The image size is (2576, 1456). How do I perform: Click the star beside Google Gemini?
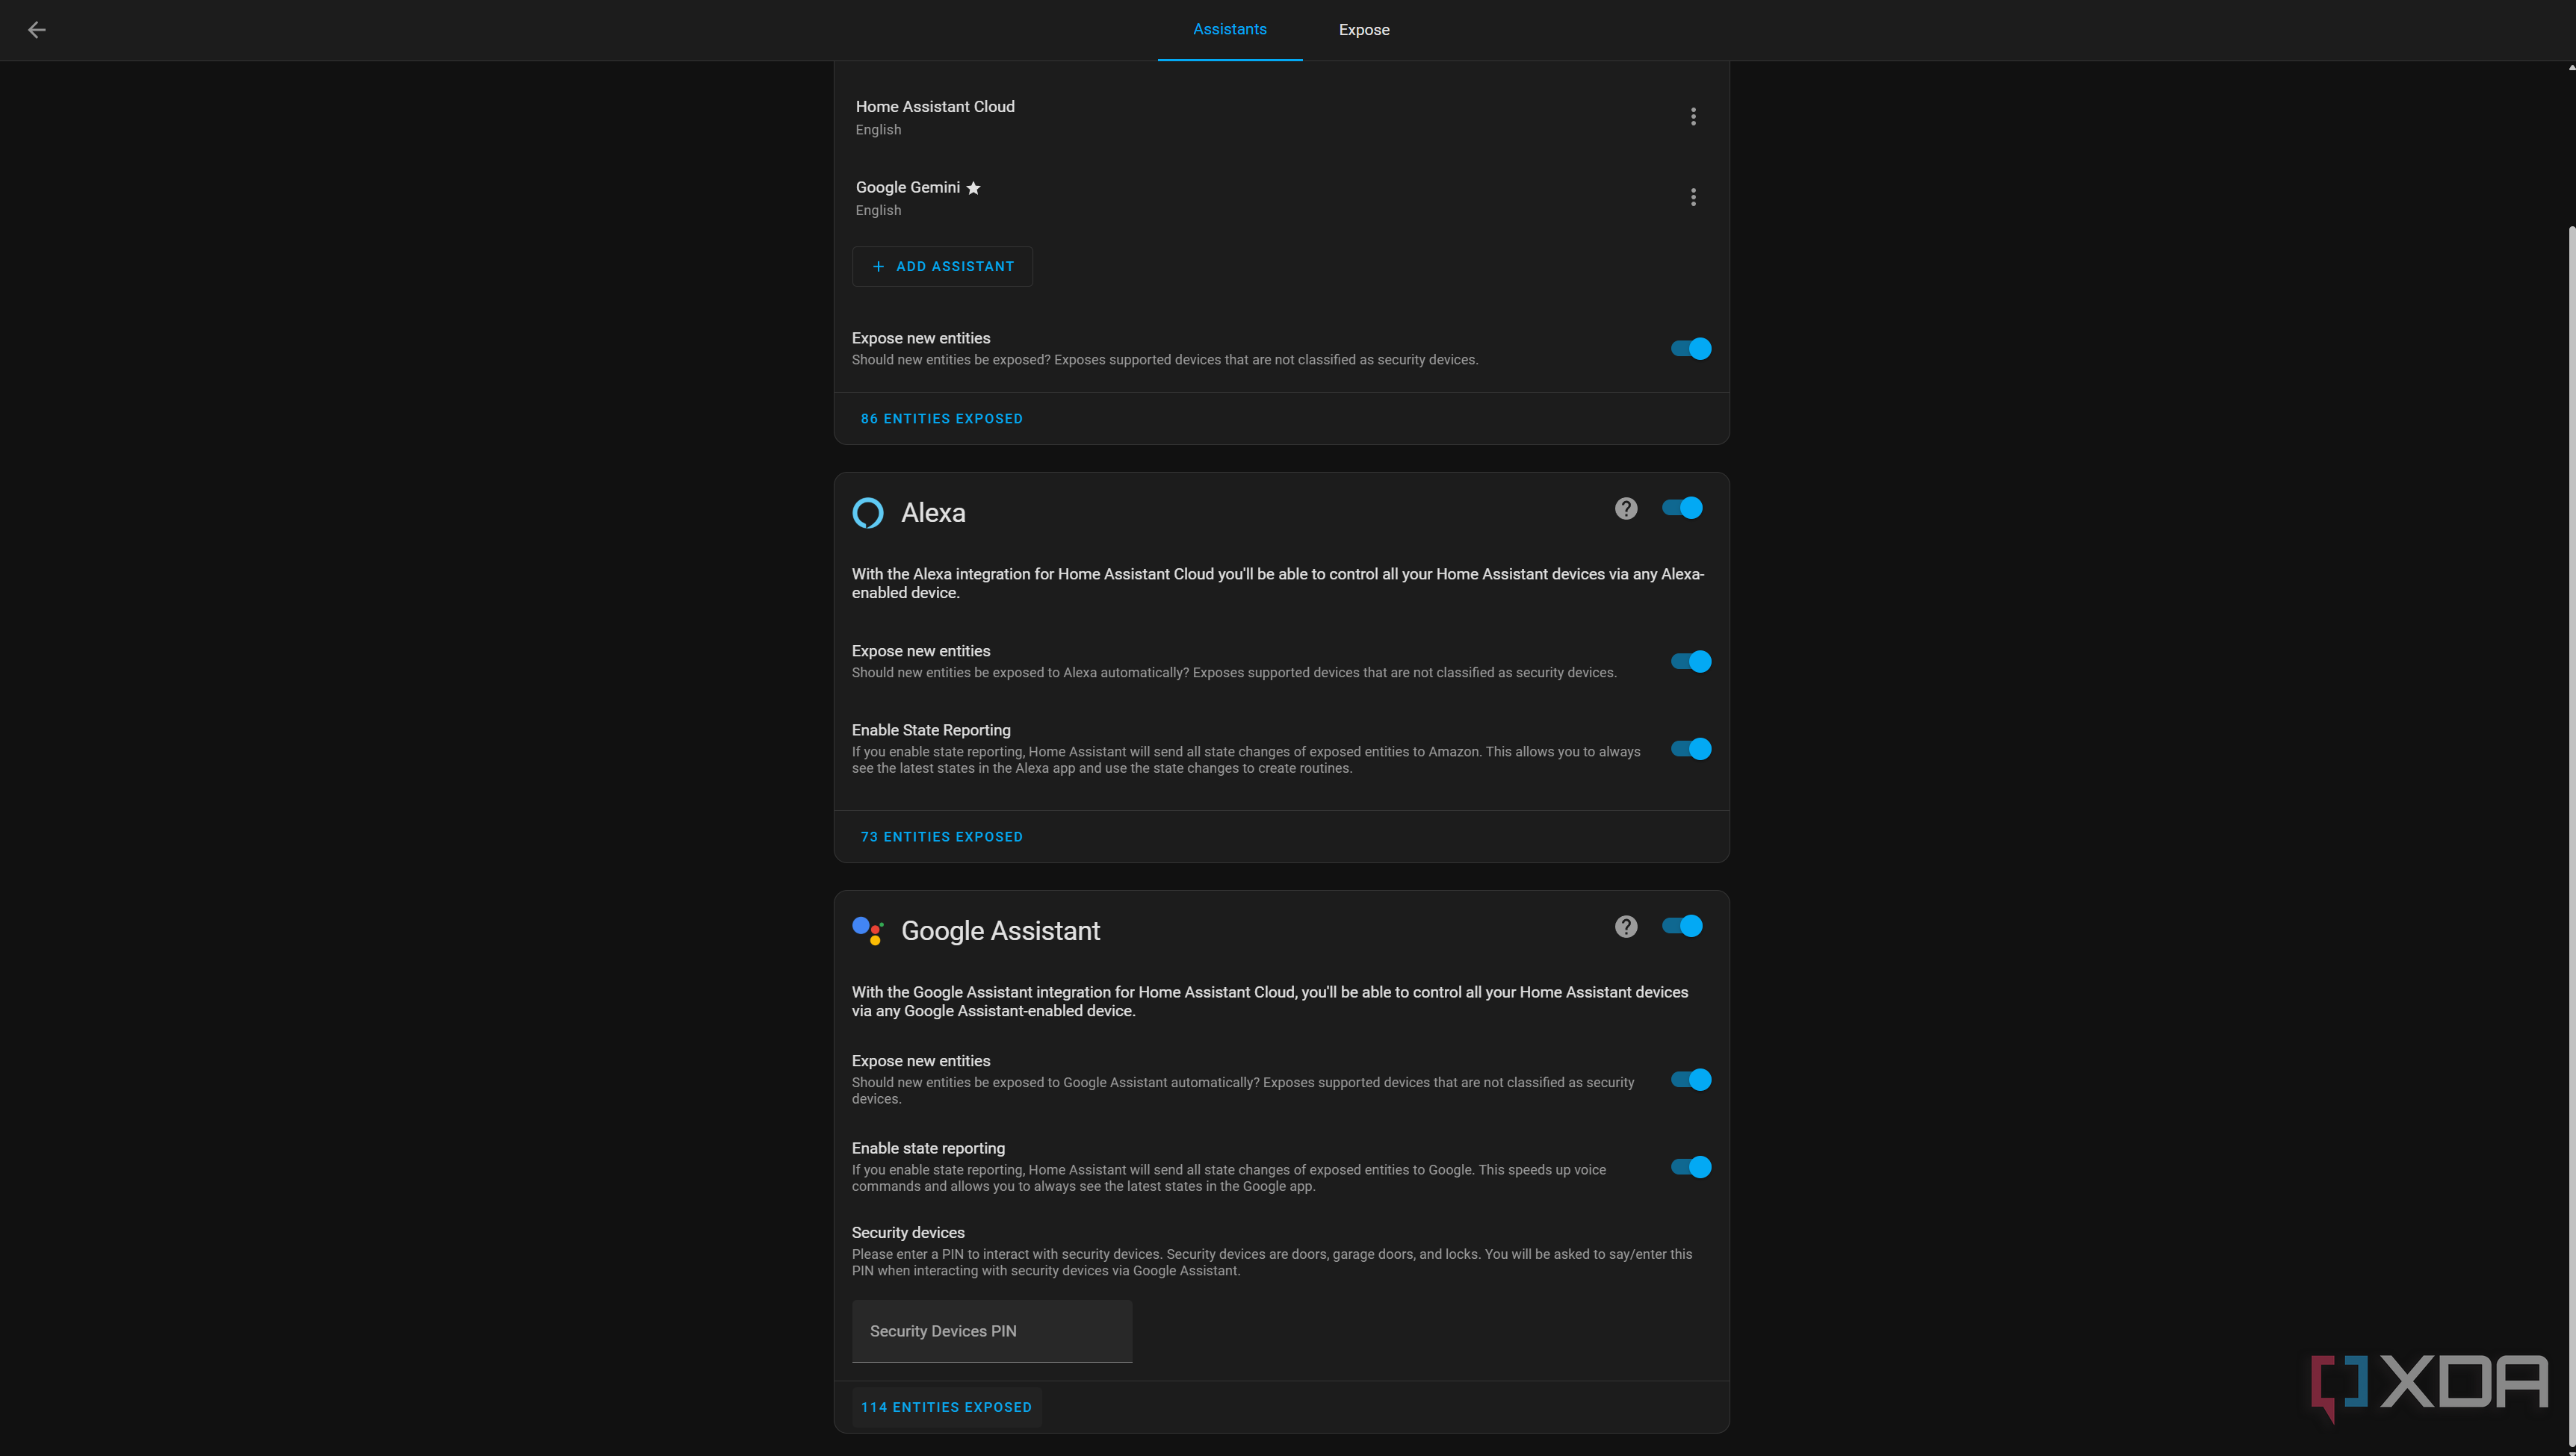[x=973, y=188]
